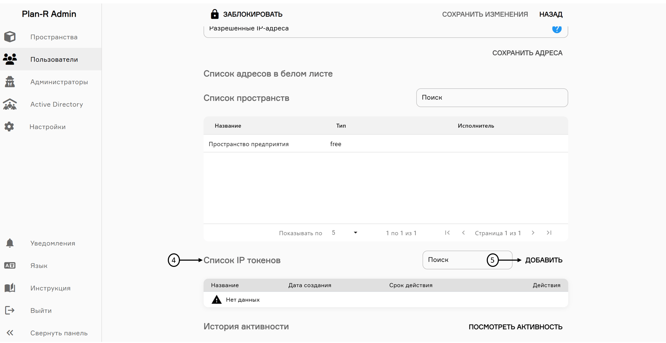Select the Пространства cube icon in sidebar
Viewport: 666px width, 343px height.
[x=10, y=37]
